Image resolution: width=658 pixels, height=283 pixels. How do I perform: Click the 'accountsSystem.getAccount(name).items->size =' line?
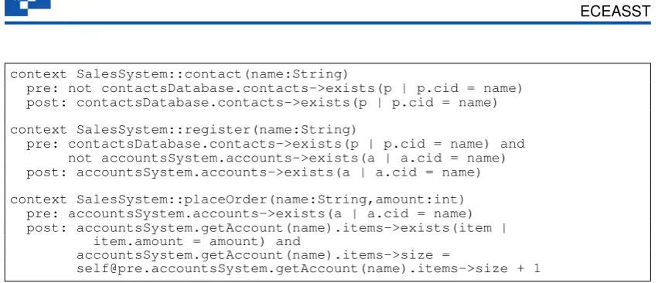coord(263,255)
